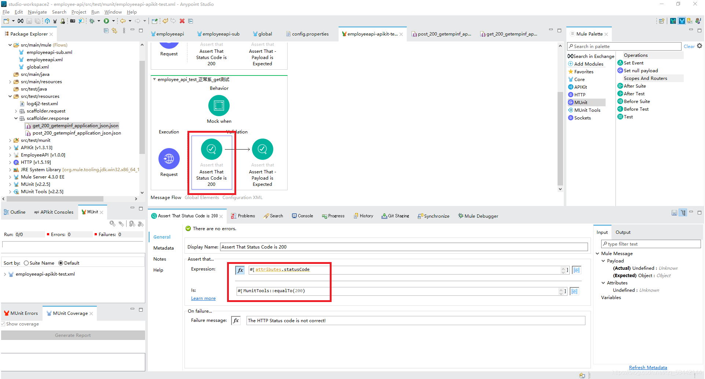Viewport: 705px width, 379px height.
Task: Click Search in Exchange
Action: pyautogui.click(x=591, y=56)
